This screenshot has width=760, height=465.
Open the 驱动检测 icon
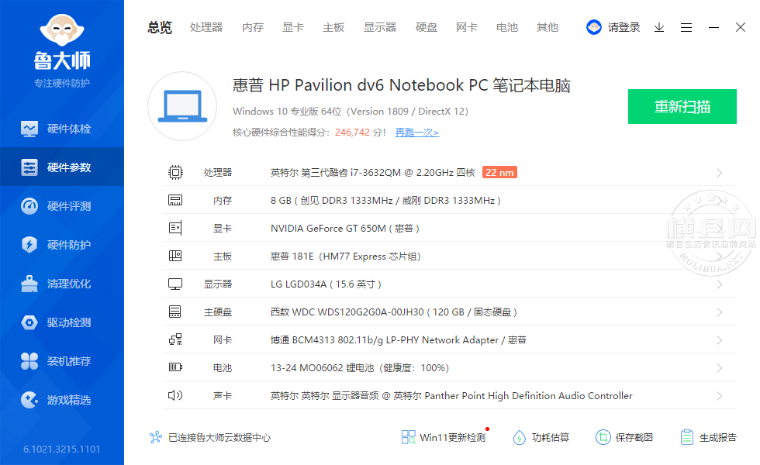click(x=29, y=322)
